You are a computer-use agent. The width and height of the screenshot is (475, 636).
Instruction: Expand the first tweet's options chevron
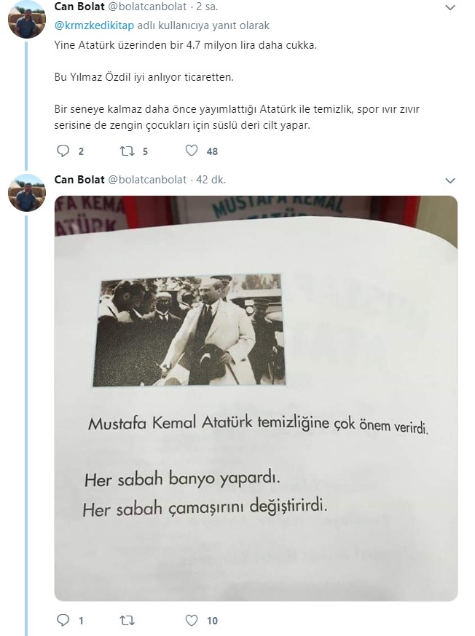coord(450,7)
